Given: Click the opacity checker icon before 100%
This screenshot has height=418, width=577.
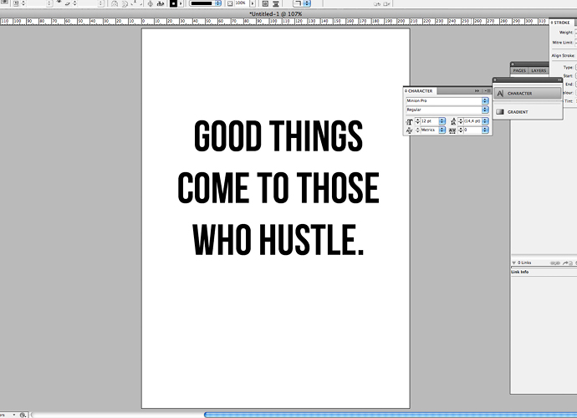Looking at the screenshot, I should [230, 3].
